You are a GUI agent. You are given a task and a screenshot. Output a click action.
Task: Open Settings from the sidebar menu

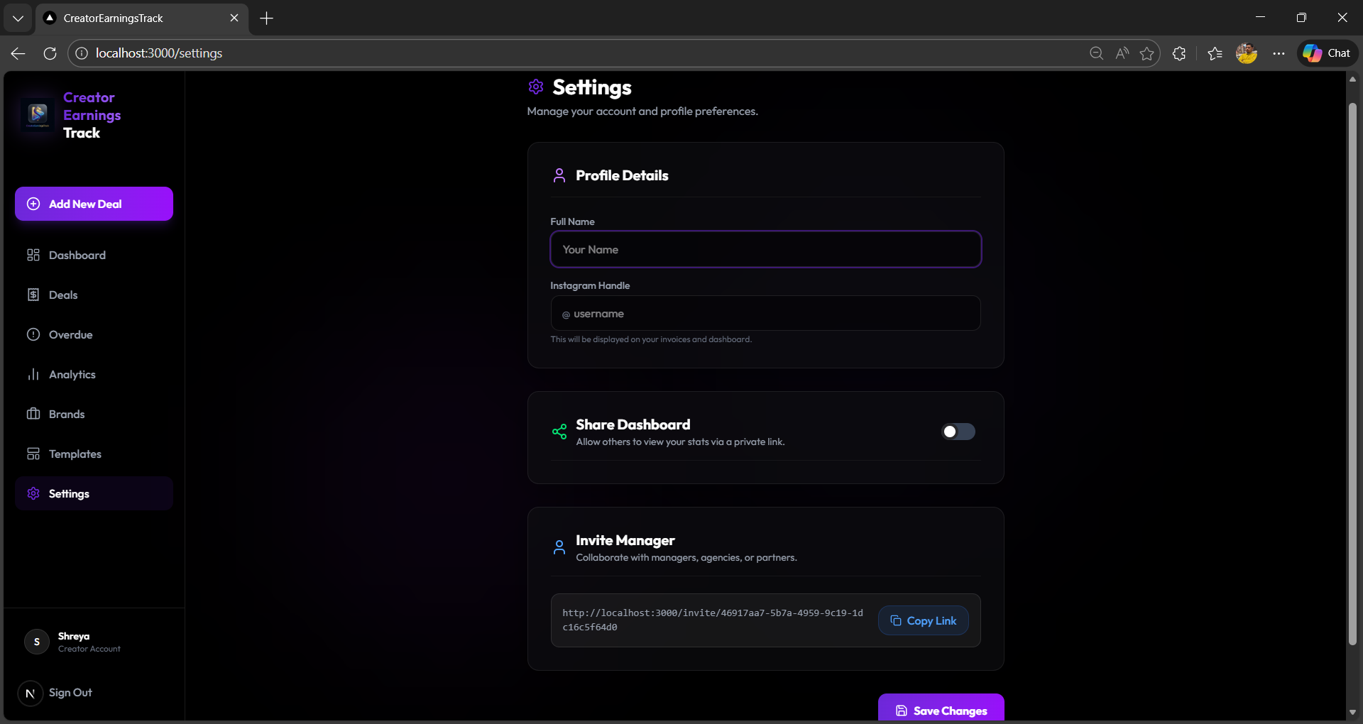click(69, 493)
